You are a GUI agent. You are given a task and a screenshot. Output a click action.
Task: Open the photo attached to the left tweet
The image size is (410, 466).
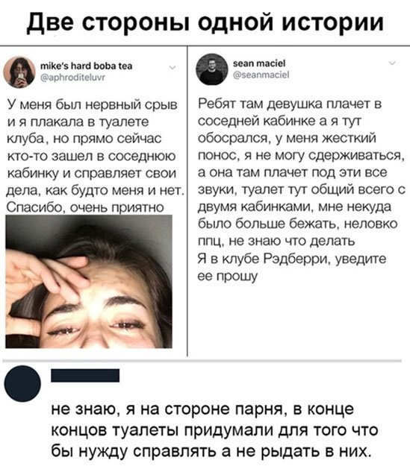[x=89, y=281]
